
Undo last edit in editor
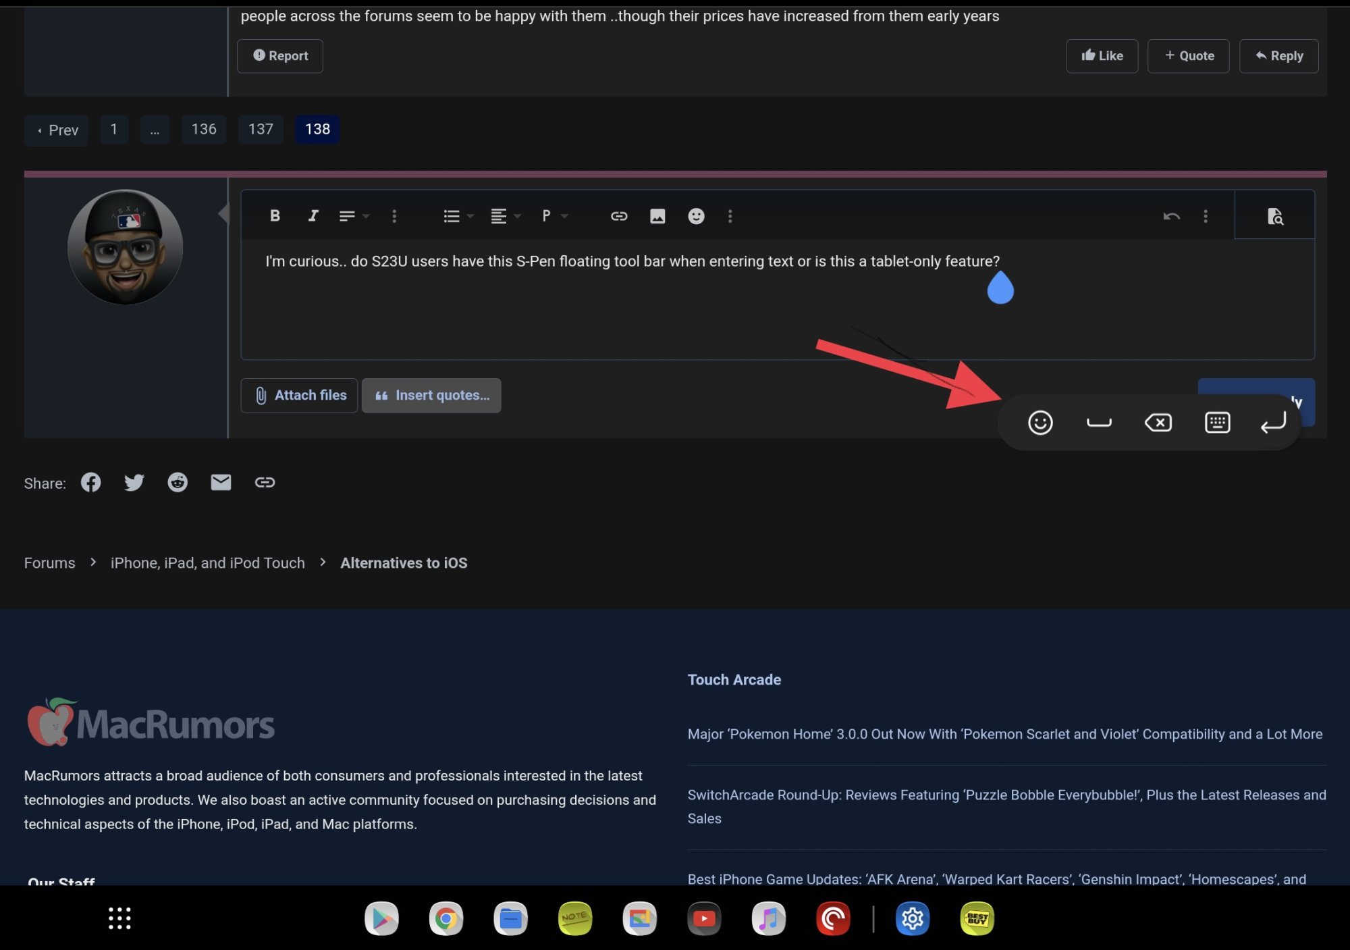1171,216
